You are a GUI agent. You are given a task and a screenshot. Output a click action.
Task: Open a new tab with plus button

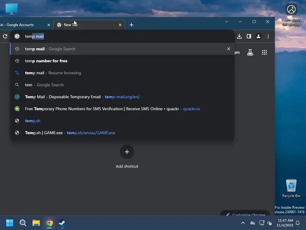131,25
